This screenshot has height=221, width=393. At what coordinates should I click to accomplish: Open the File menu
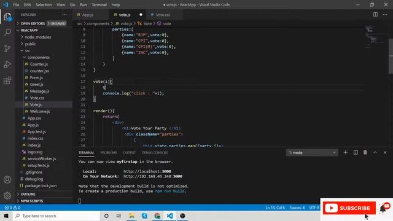point(16,4)
